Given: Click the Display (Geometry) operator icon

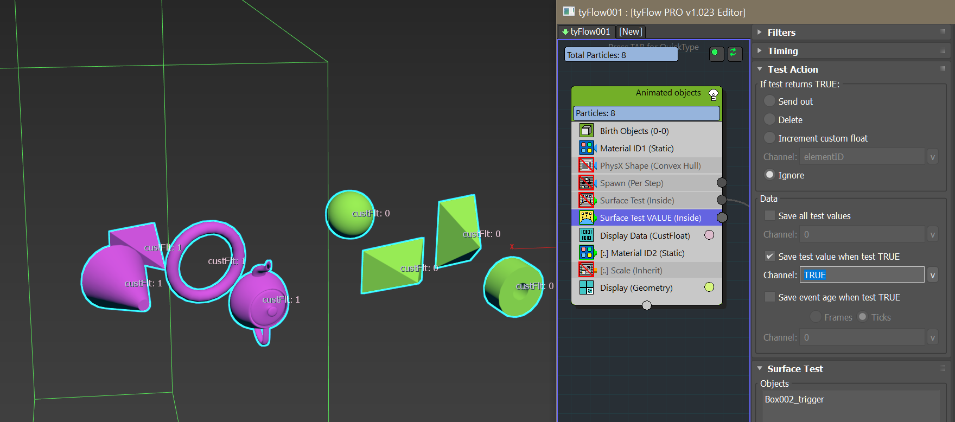Looking at the screenshot, I should click(x=586, y=287).
